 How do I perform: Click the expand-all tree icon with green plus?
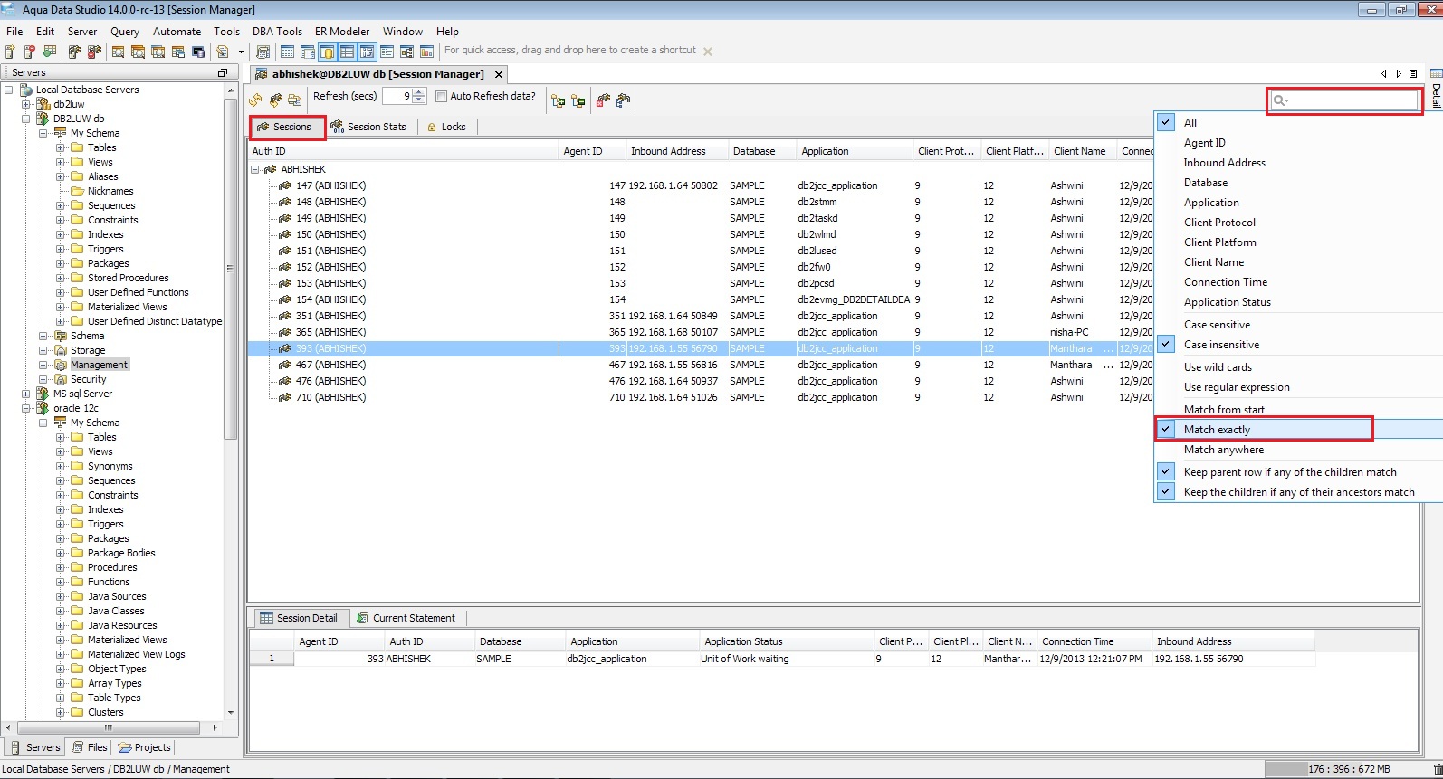(559, 100)
